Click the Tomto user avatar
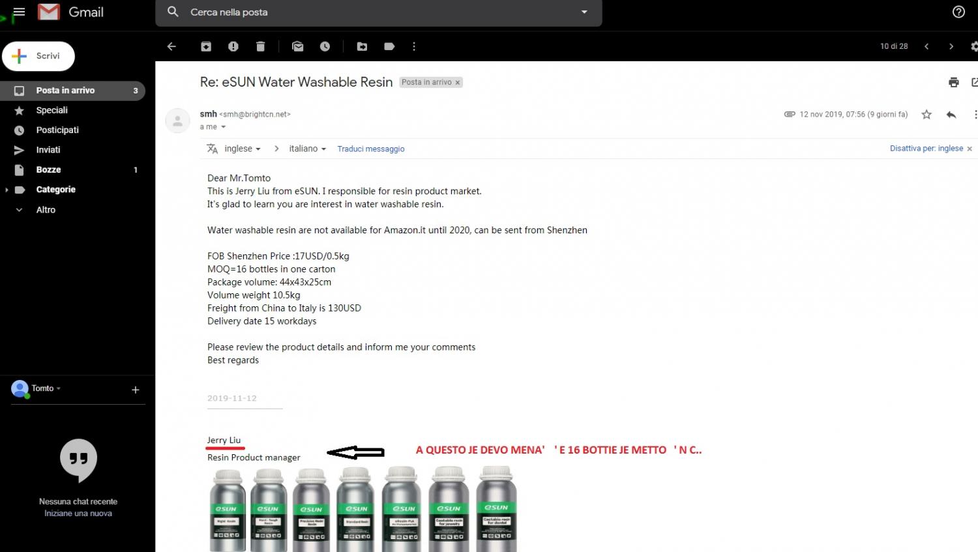 (x=20, y=389)
